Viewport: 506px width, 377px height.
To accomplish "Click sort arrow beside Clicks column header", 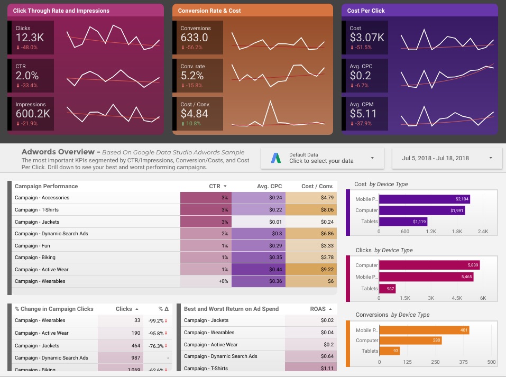I will (137, 309).
